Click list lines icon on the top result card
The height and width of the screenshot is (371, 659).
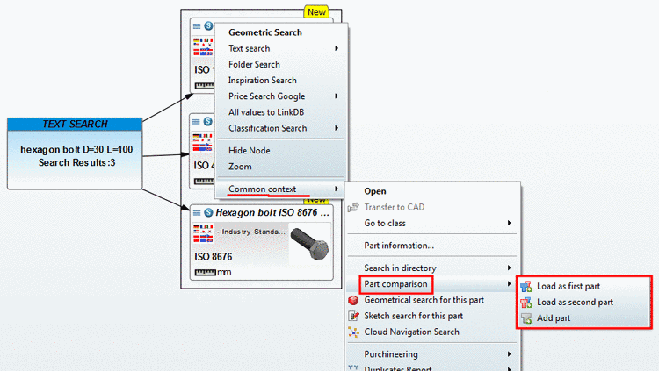coord(197,26)
